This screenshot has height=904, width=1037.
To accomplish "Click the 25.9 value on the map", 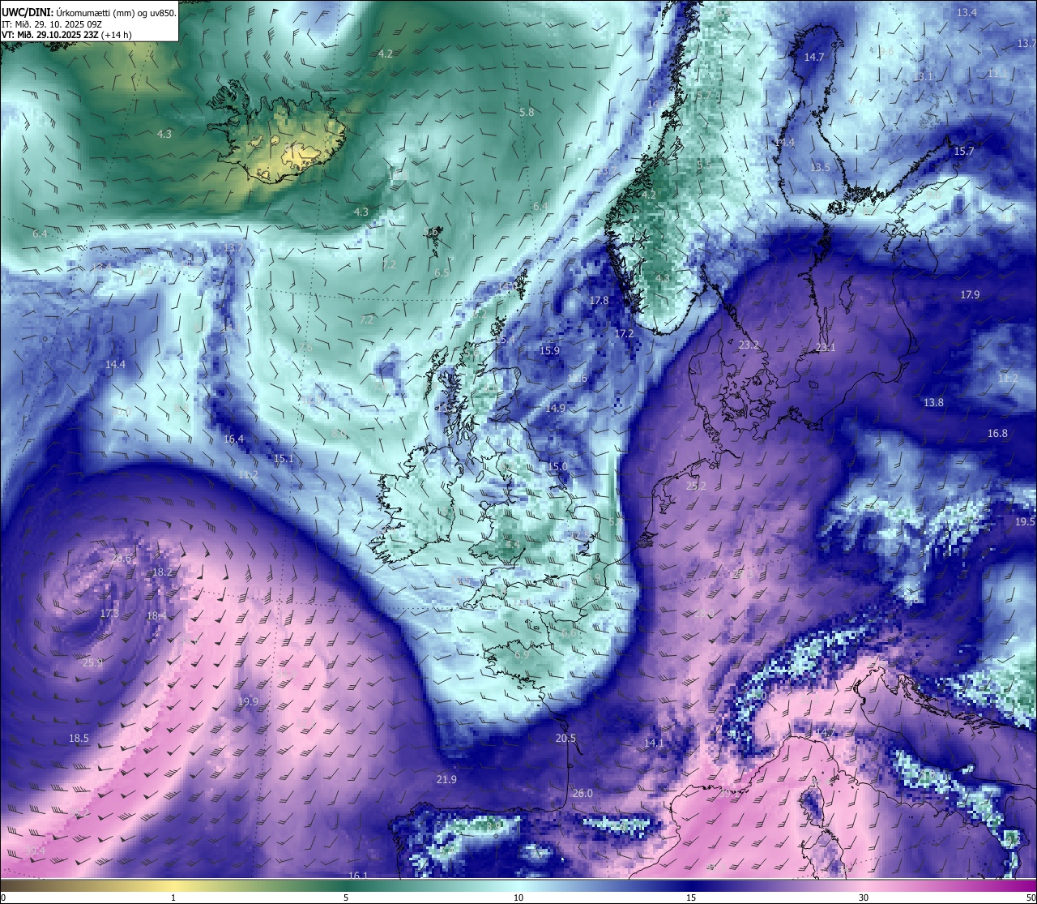I will click(x=92, y=662).
